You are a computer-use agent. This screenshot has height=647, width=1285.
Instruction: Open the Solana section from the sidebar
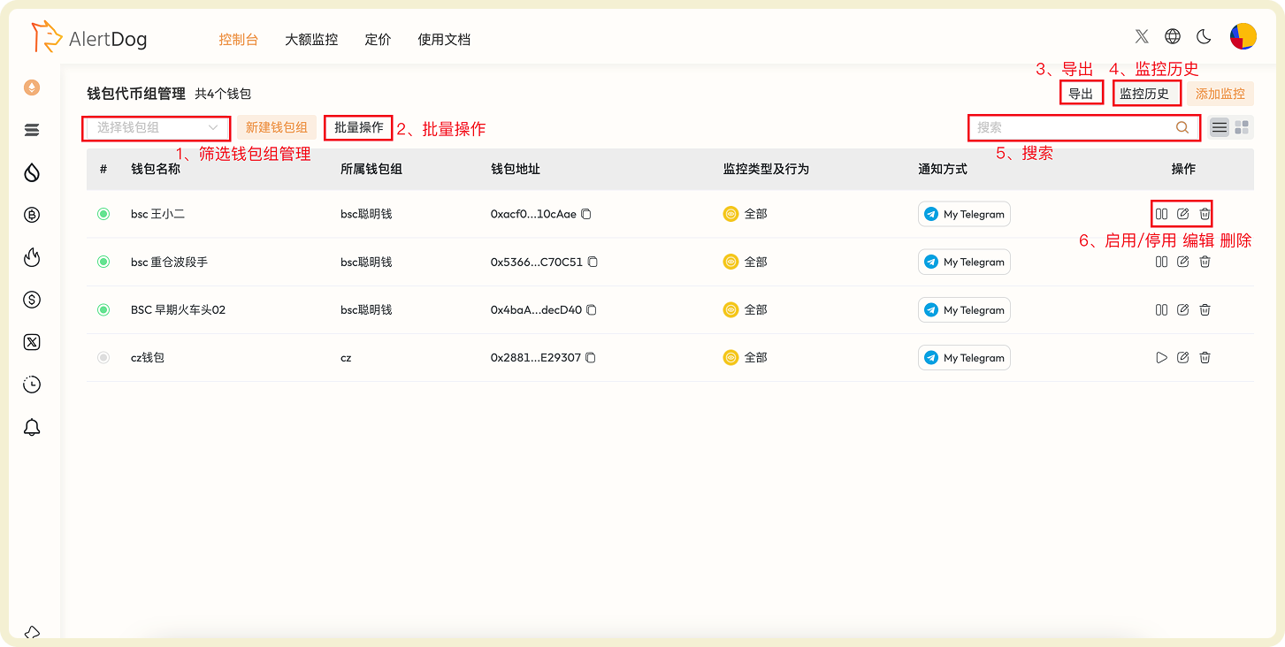(32, 129)
